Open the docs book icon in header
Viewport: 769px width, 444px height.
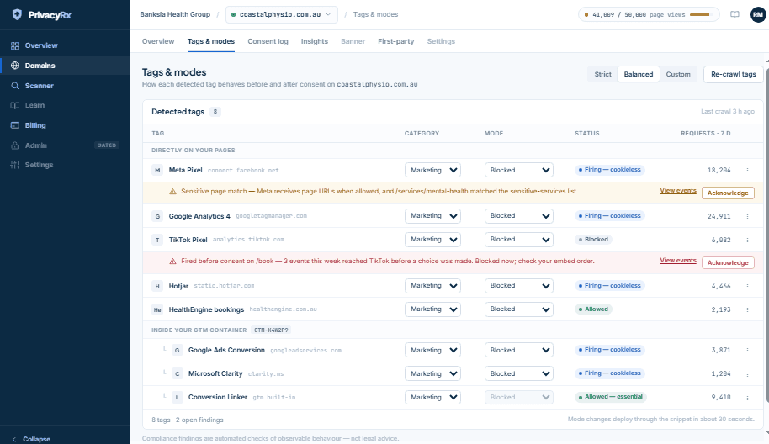(x=735, y=14)
